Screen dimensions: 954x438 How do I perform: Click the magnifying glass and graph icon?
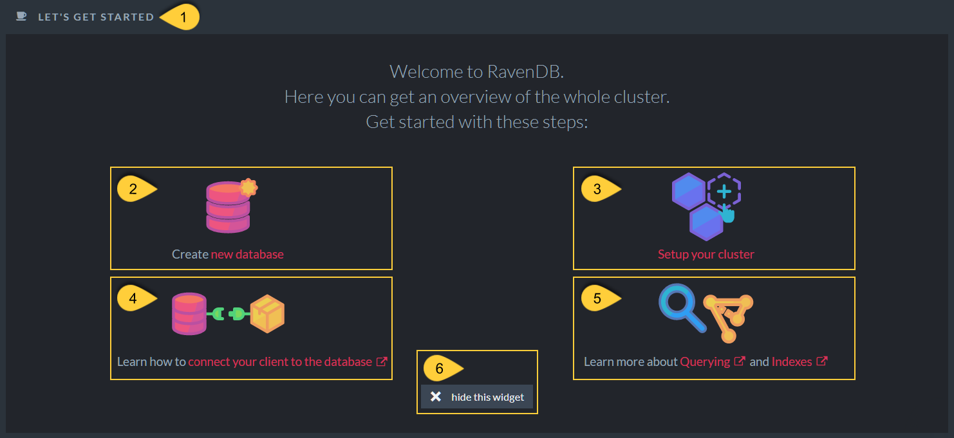[706, 313]
